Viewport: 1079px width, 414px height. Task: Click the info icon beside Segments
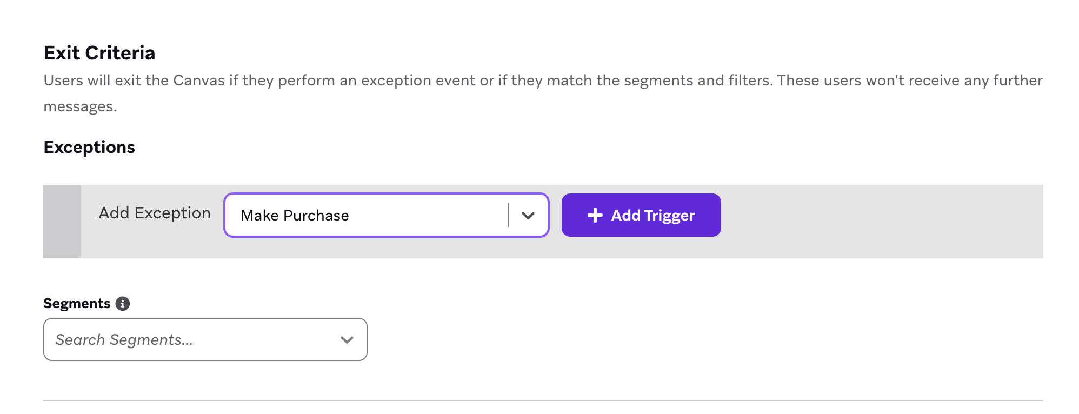coord(123,304)
